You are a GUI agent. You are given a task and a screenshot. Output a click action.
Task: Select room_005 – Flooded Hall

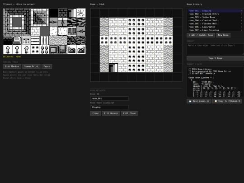click(215, 23)
